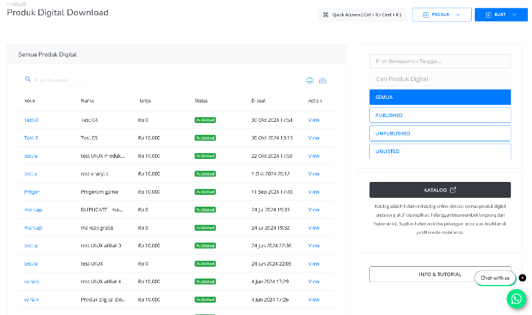The width and height of the screenshot is (532, 315).
Task: Click the print icon above the table
Action: pyautogui.click(x=310, y=80)
